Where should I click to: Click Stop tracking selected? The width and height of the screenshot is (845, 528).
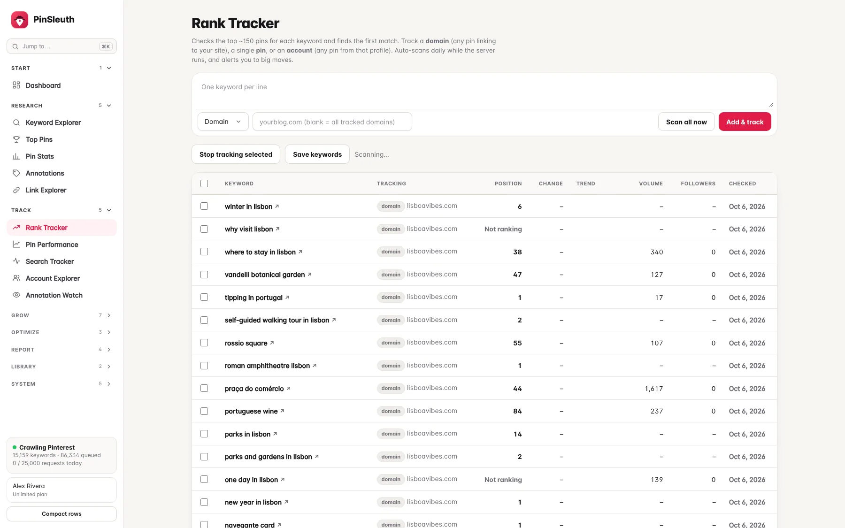click(236, 154)
